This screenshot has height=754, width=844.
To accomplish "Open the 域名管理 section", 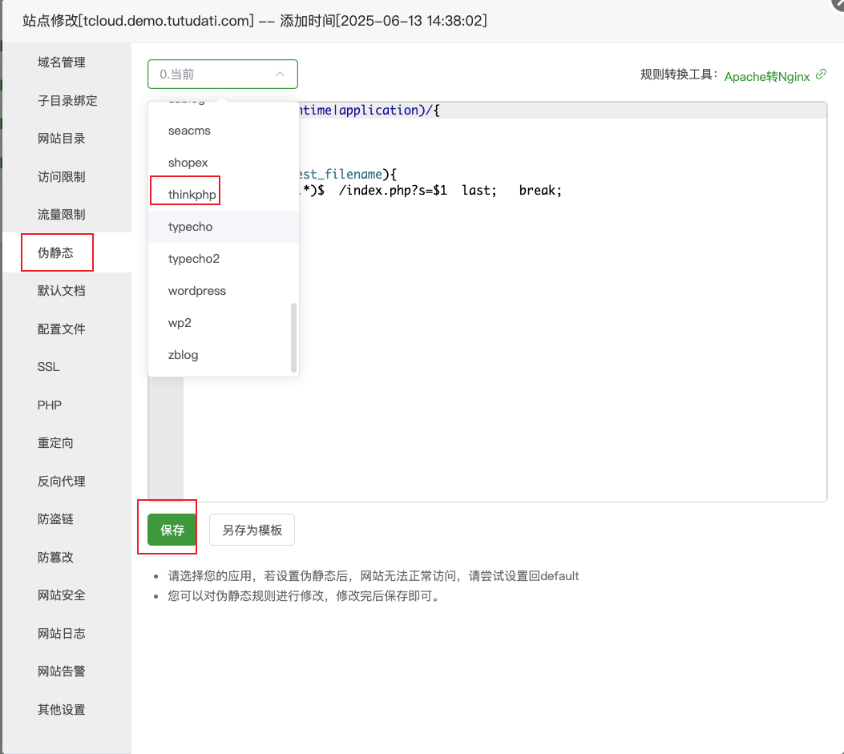I will pyautogui.click(x=61, y=62).
